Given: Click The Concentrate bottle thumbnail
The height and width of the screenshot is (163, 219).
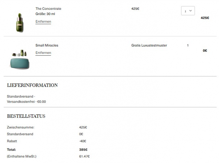Looking at the screenshot, I should coord(20,22).
